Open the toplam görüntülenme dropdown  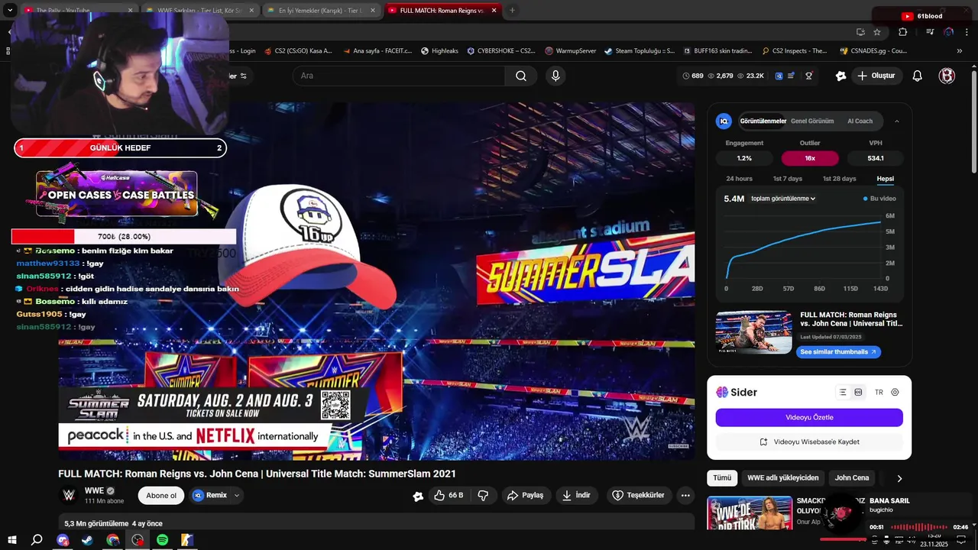783,199
